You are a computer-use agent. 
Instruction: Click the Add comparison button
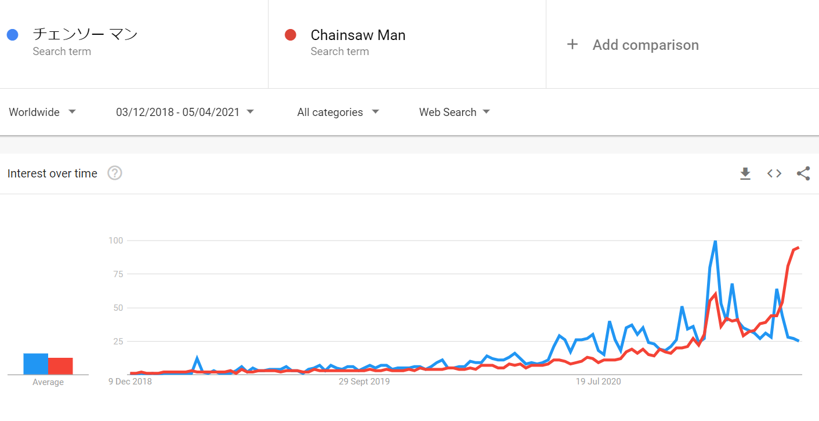click(x=645, y=45)
